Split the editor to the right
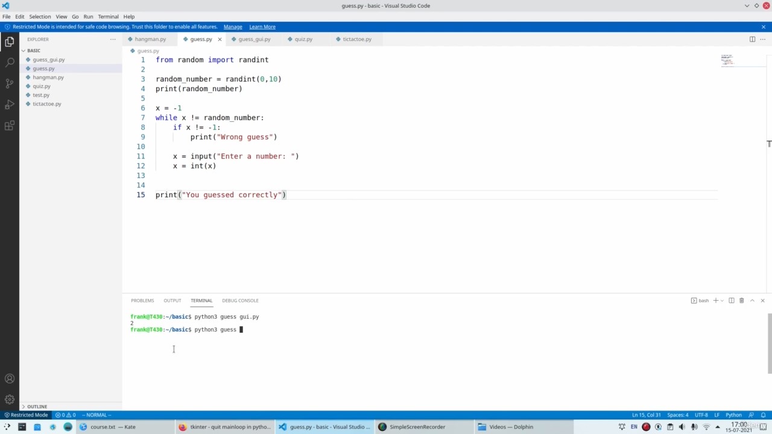 pos(752,39)
